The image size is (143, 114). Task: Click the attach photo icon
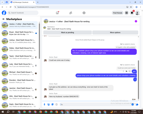pos(49,105)
